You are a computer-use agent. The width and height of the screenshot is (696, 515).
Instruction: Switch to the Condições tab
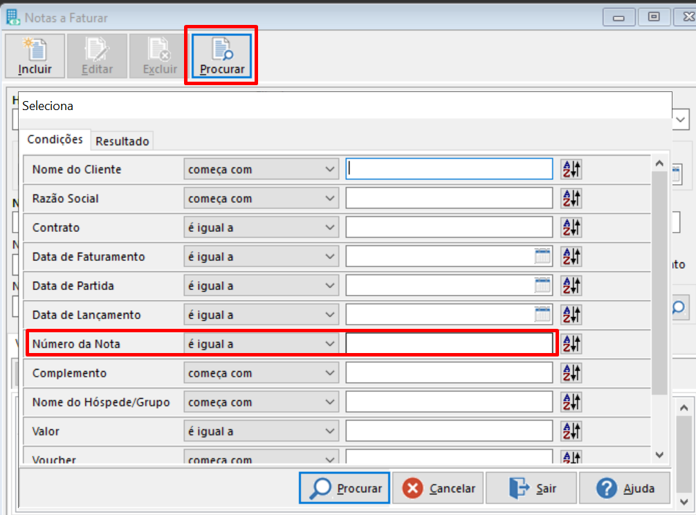(55, 139)
